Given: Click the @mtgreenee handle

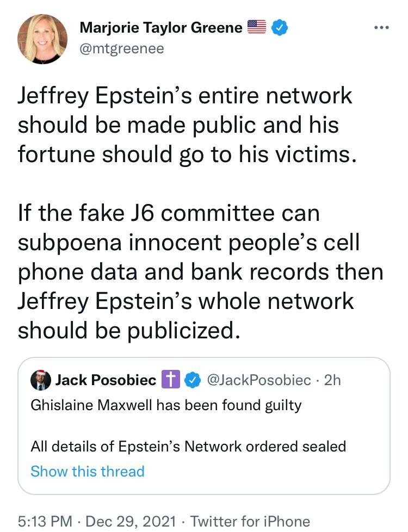Looking at the screenshot, I should coord(122,49).
